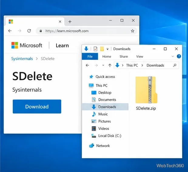Viewport: 188px width, 172px height.
Task: Switch to the View ribbon tab
Action: click(140, 56)
